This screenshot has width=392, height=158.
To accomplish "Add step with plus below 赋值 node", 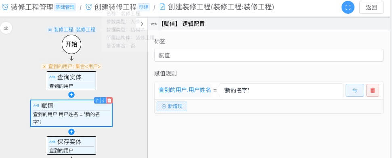I will (71, 132).
